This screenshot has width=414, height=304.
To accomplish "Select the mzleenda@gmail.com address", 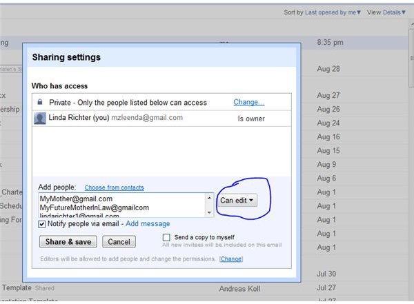I will pos(147,117).
